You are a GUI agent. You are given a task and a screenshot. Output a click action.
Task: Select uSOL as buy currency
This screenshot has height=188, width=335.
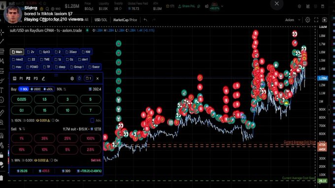pos(48,89)
